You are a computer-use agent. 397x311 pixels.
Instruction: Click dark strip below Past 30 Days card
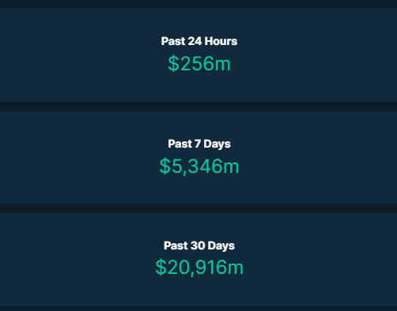point(198,309)
